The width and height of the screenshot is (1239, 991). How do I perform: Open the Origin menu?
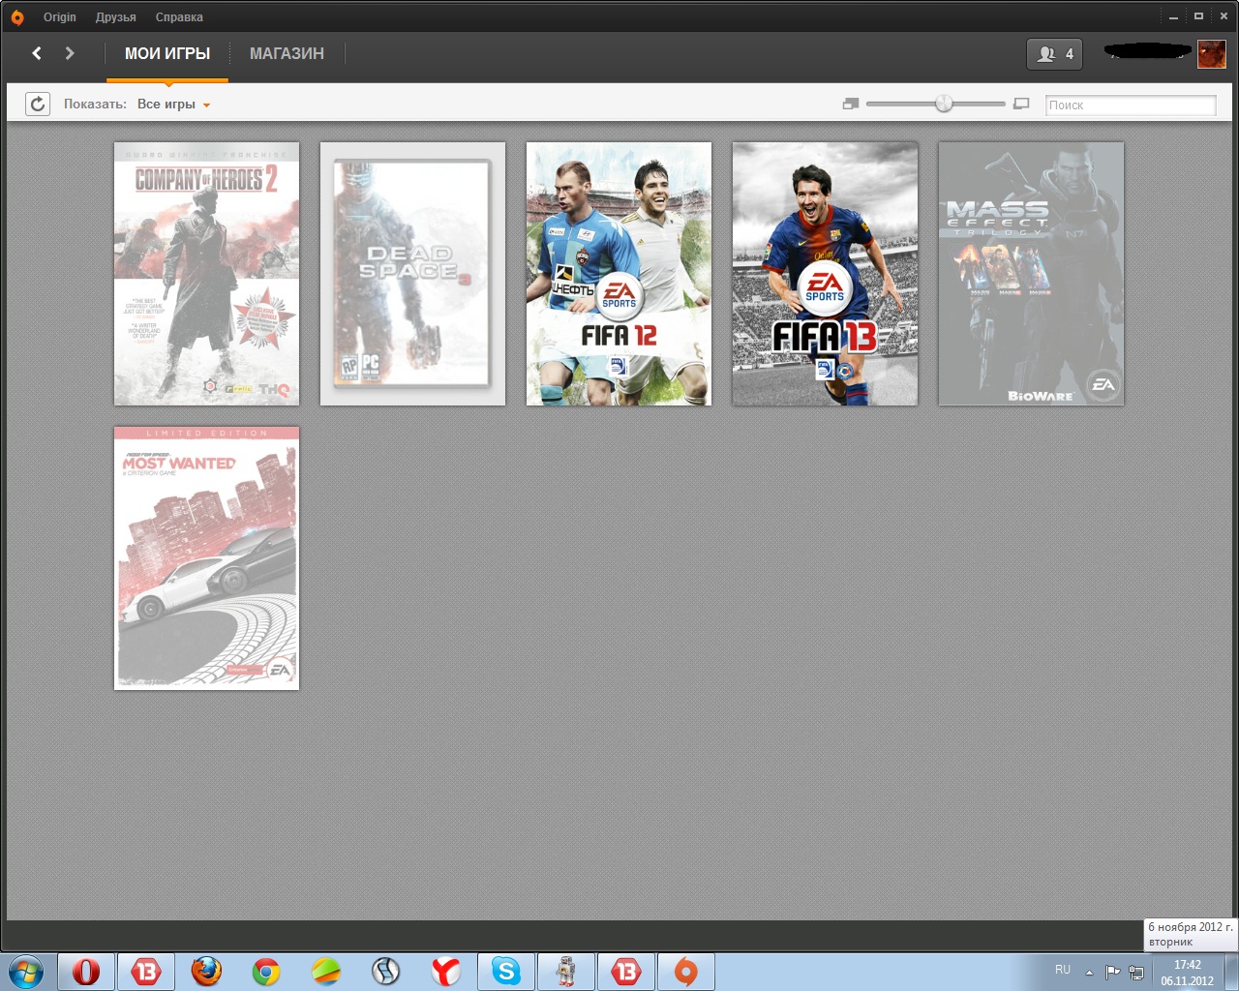pyautogui.click(x=60, y=17)
